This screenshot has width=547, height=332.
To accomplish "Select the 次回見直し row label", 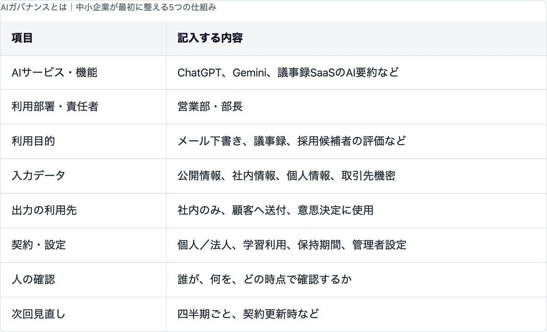I will click(x=39, y=314).
